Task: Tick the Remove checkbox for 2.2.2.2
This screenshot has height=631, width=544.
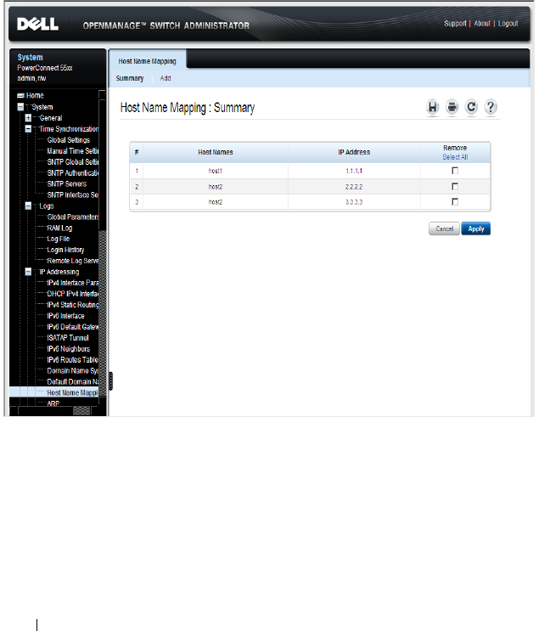Action: (455, 186)
